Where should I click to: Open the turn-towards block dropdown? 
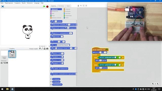point(62,36)
